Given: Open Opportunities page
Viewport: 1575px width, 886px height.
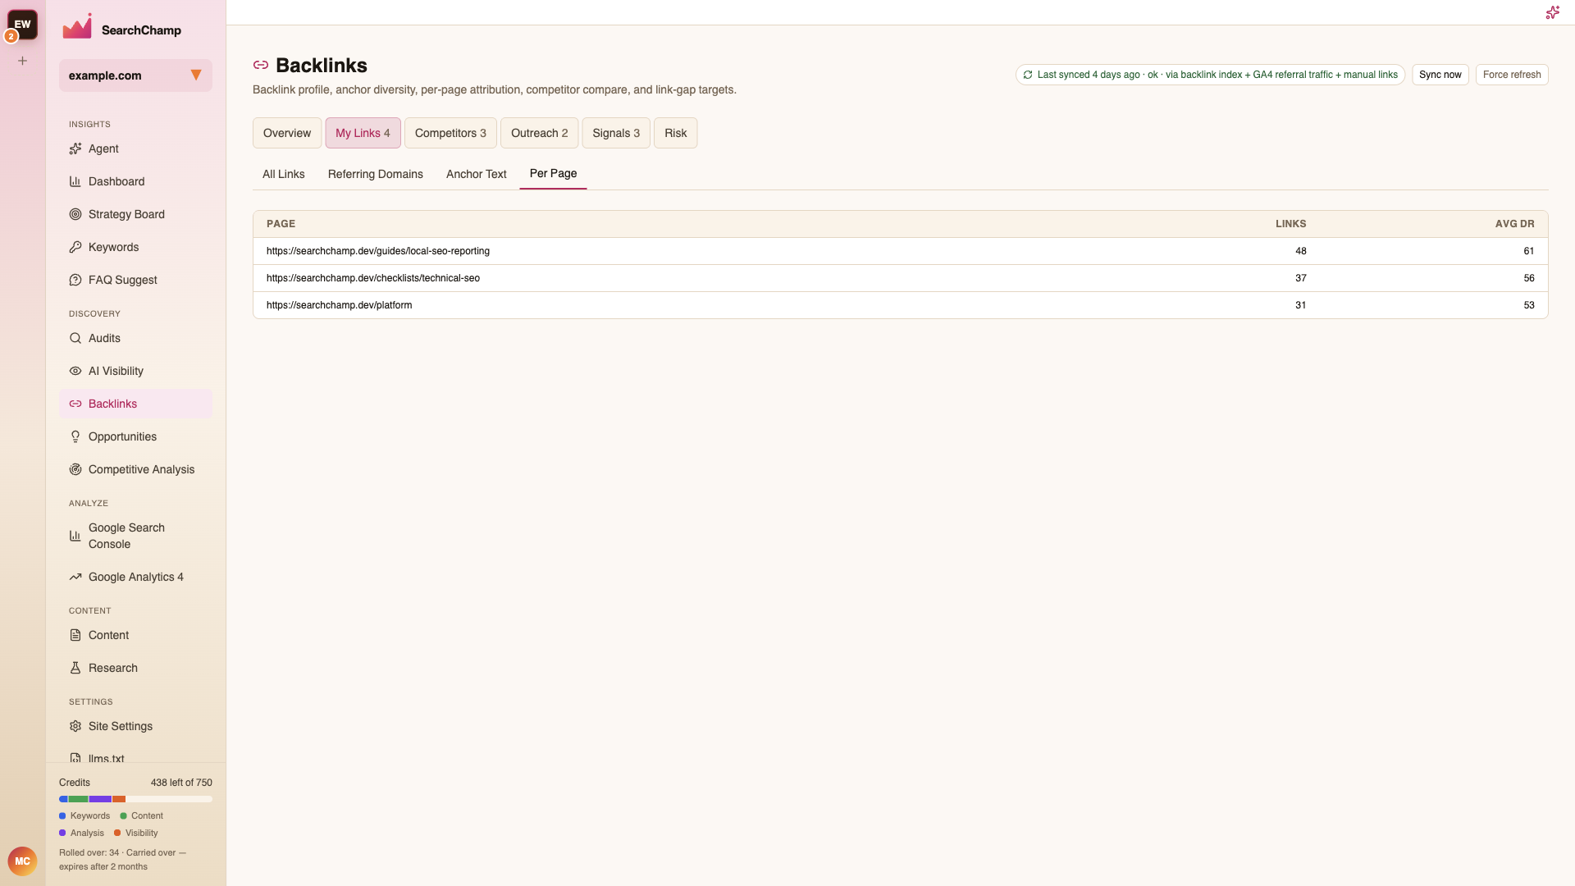Looking at the screenshot, I should (135, 436).
